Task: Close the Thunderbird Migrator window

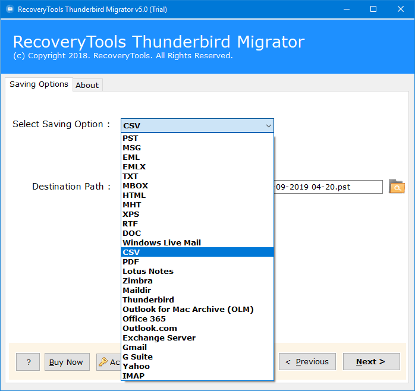Action: click(x=401, y=10)
